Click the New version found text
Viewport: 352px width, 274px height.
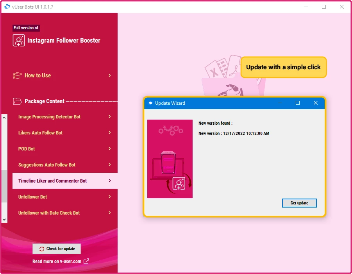tap(216, 123)
